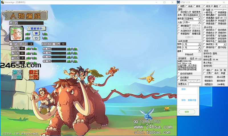Click the left arrow beside the 口 (mouth) option
The height and width of the screenshot is (136, 228).
click(x=27, y=38)
